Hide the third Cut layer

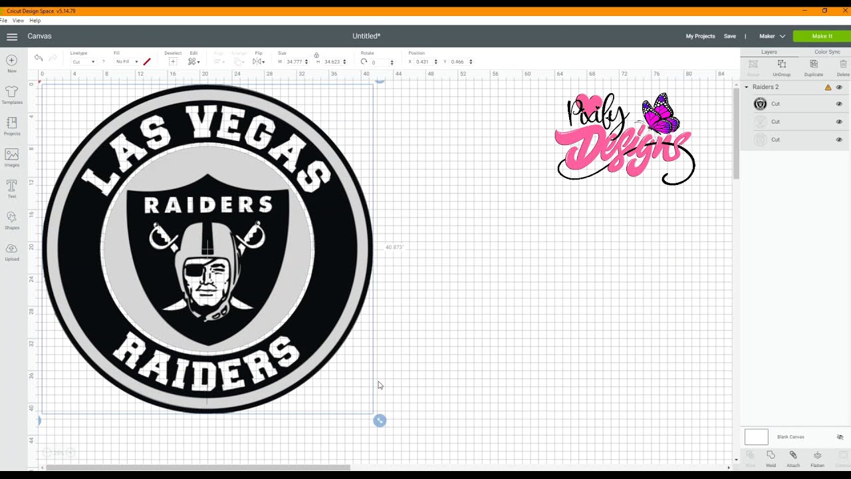point(839,140)
